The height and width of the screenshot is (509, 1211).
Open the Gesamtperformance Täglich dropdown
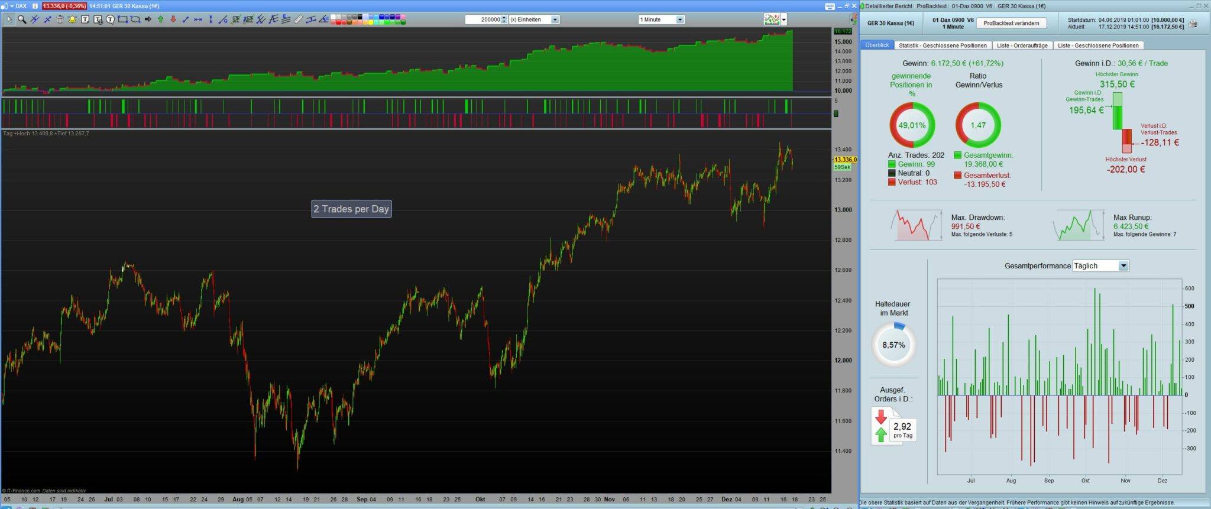pos(1101,266)
